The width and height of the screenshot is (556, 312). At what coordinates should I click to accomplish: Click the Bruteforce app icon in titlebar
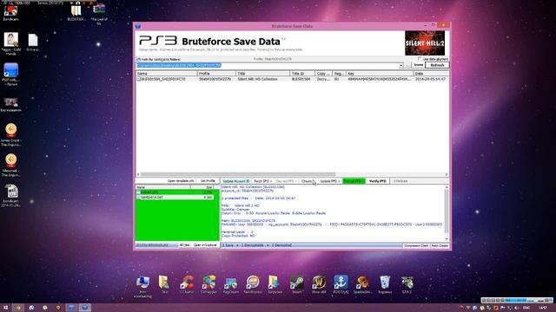138,26
